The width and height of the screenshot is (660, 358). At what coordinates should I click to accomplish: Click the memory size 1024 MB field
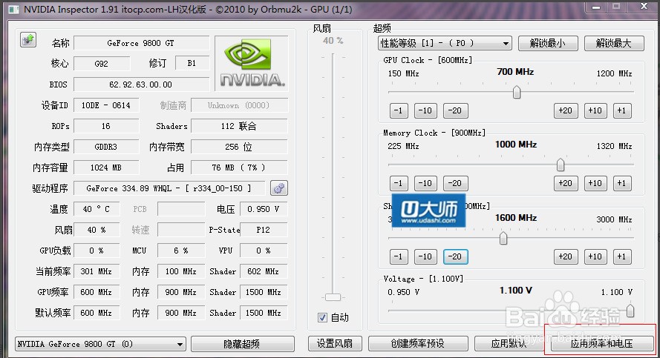click(106, 168)
